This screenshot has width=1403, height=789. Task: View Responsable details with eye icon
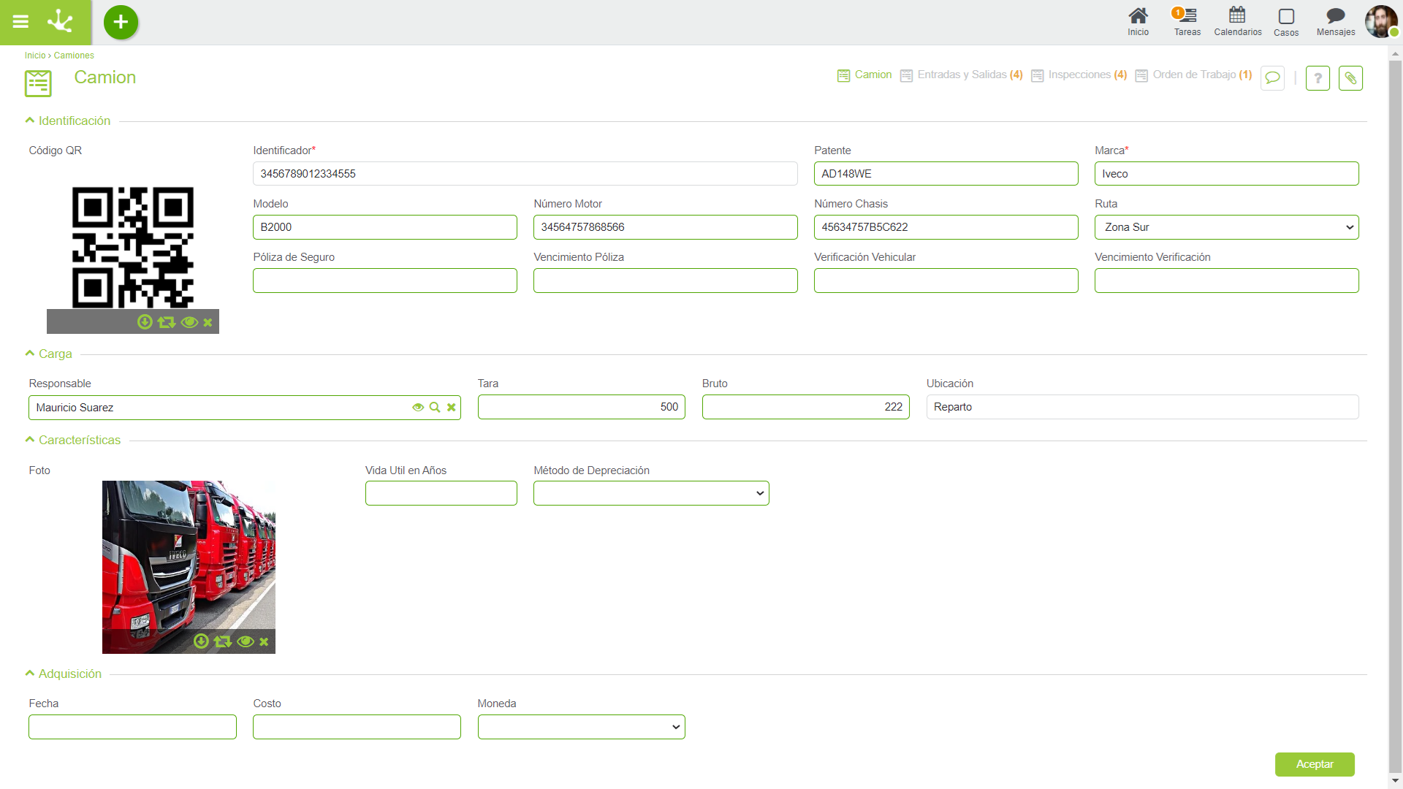(x=418, y=408)
